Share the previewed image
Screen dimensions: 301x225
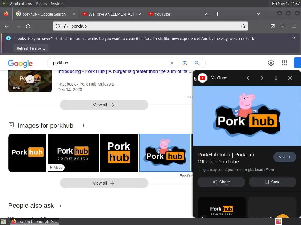click(221, 182)
